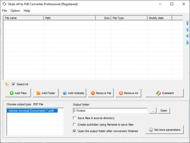Sort list by File Type column header

coord(129,18)
